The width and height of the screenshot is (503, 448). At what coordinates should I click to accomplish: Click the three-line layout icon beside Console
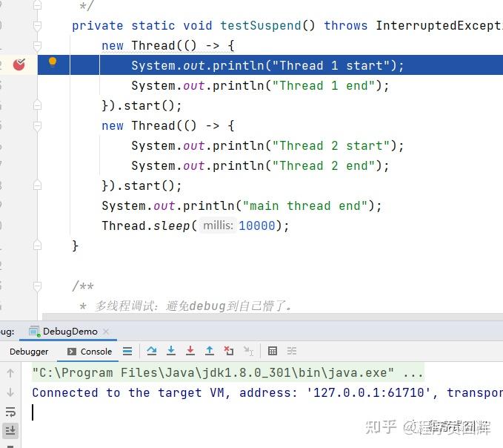coord(127,351)
